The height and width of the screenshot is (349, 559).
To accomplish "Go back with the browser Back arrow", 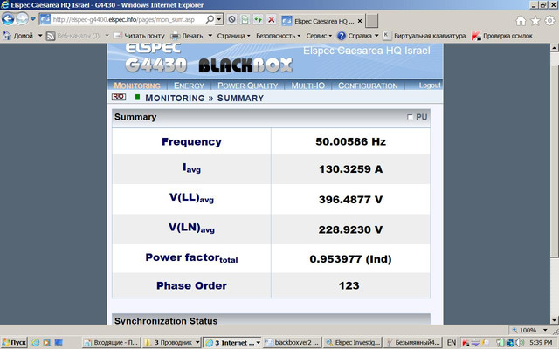I will [8, 19].
